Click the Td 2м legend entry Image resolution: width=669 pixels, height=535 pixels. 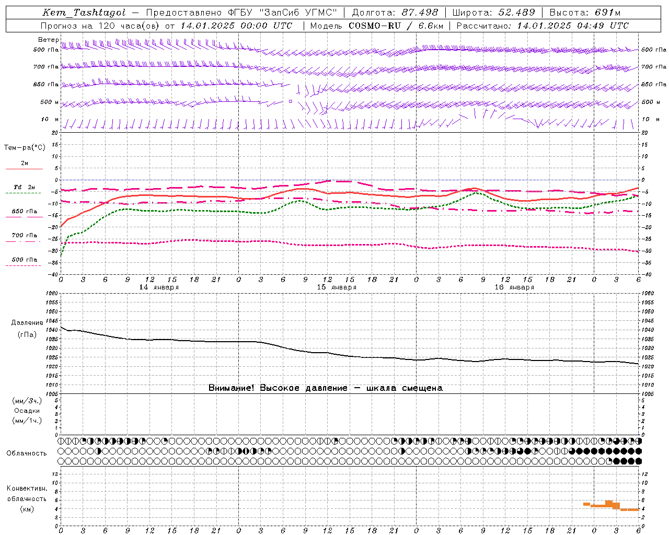pyautogui.click(x=25, y=187)
